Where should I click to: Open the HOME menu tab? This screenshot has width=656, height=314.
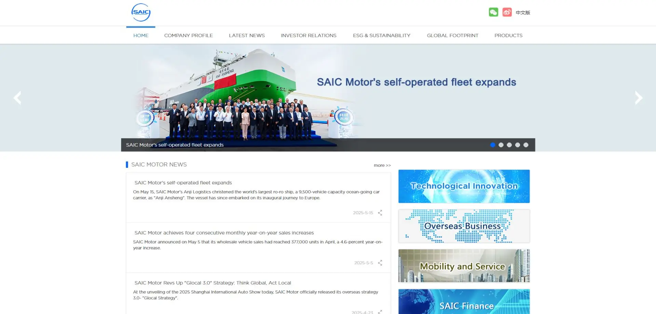click(x=141, y=36)
